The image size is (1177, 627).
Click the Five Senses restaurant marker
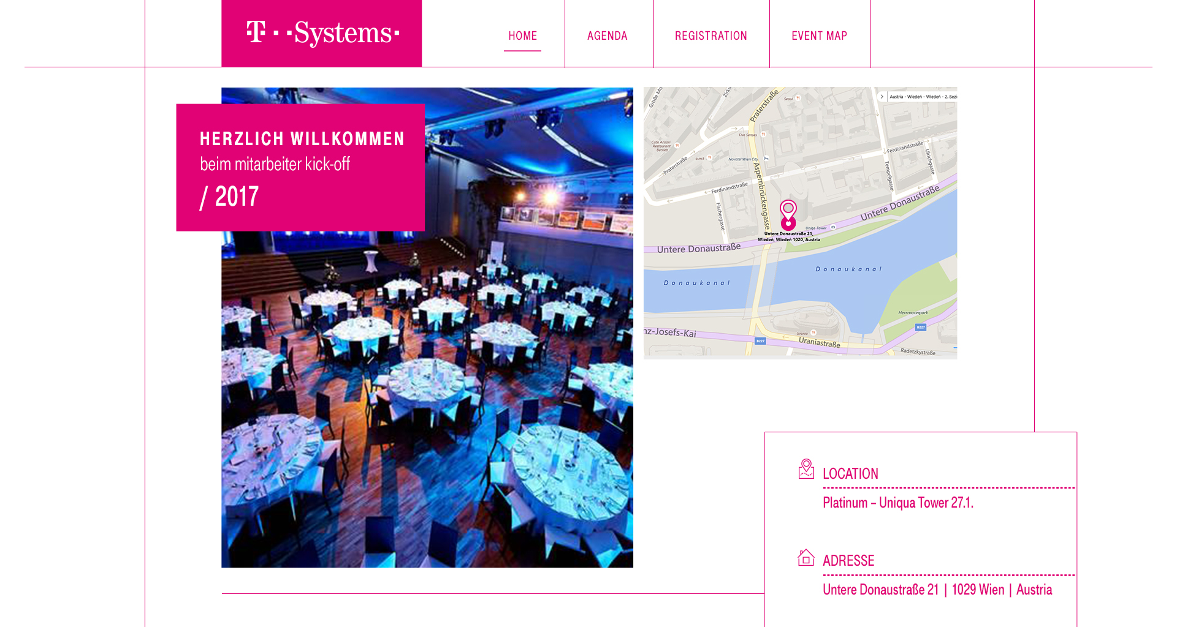tap(764, 134)
